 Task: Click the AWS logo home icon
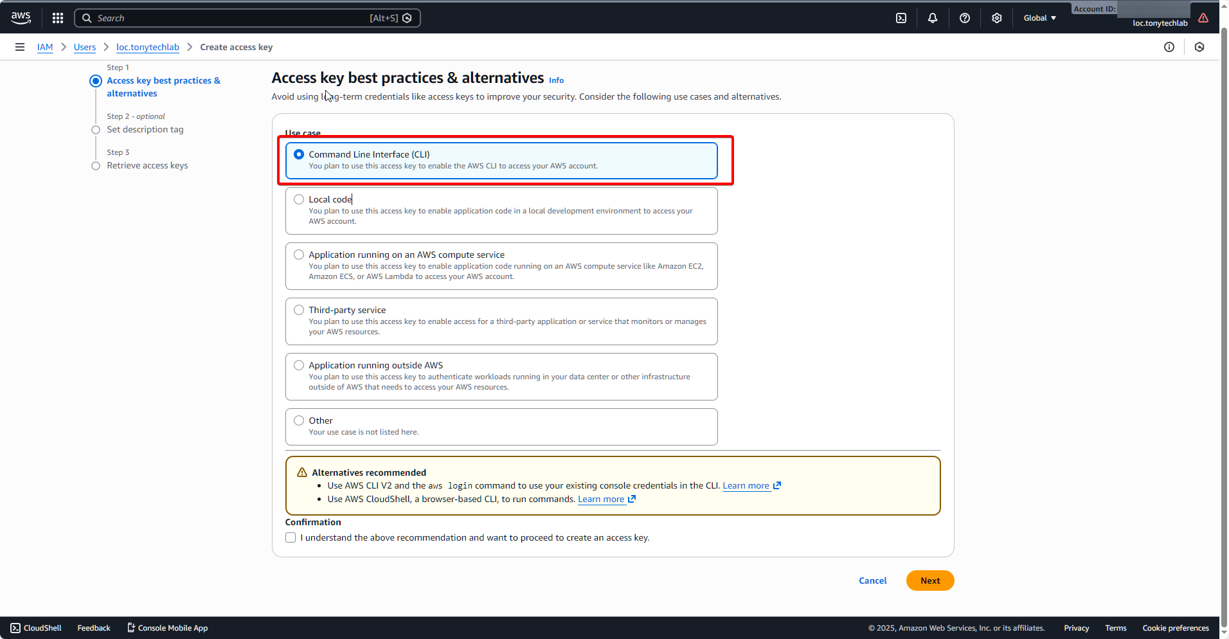tap(21, 18)
